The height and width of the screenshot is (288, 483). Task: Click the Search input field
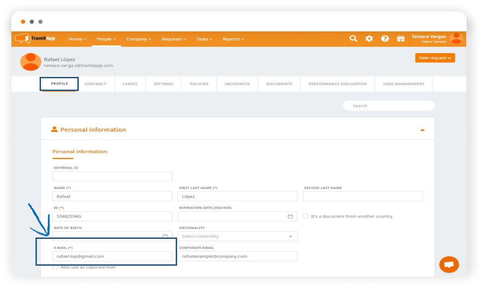[x=389, y=106]
